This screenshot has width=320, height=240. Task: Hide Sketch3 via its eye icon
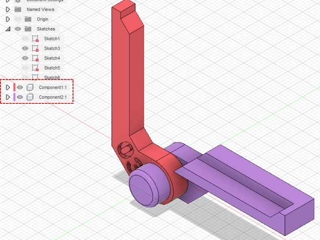tap(25, 48)
